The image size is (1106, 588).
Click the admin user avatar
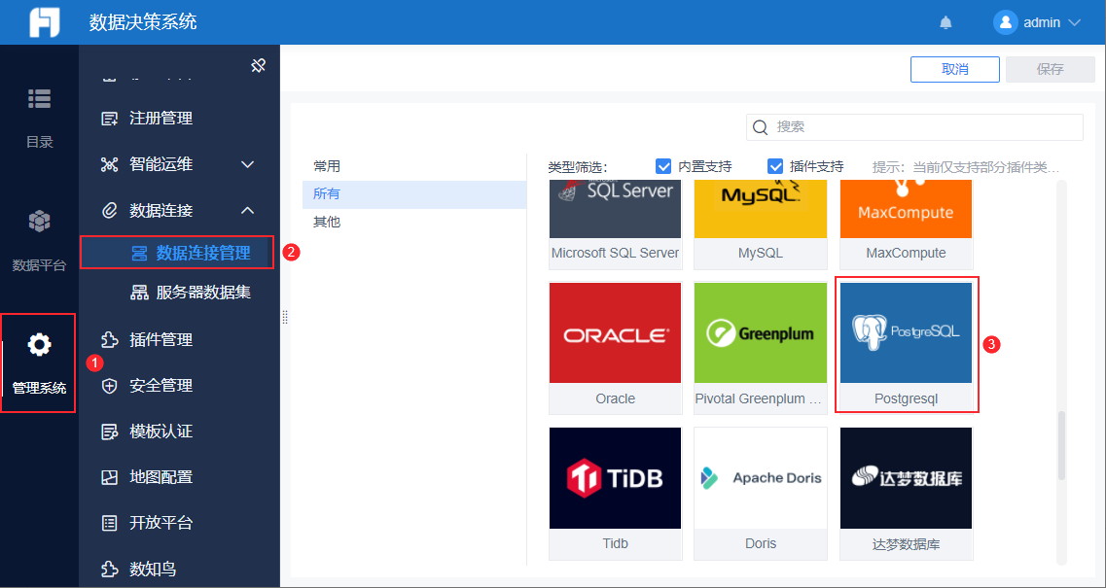(x=1005, y=22)
